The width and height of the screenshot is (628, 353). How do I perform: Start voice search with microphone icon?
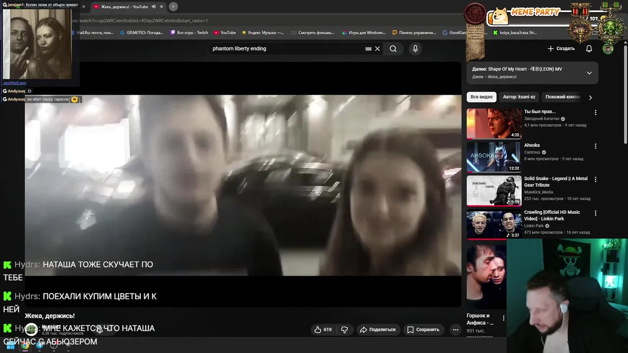(x=415, y=49)
